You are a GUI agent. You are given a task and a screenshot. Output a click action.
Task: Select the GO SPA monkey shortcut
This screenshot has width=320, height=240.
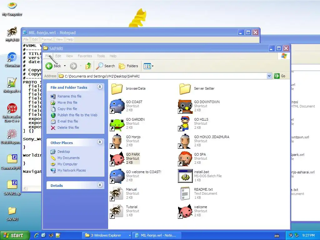185,159
